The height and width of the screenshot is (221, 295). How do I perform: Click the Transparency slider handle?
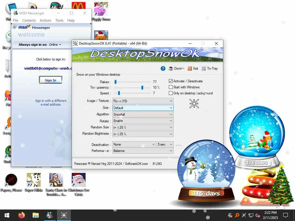[142, 87]
